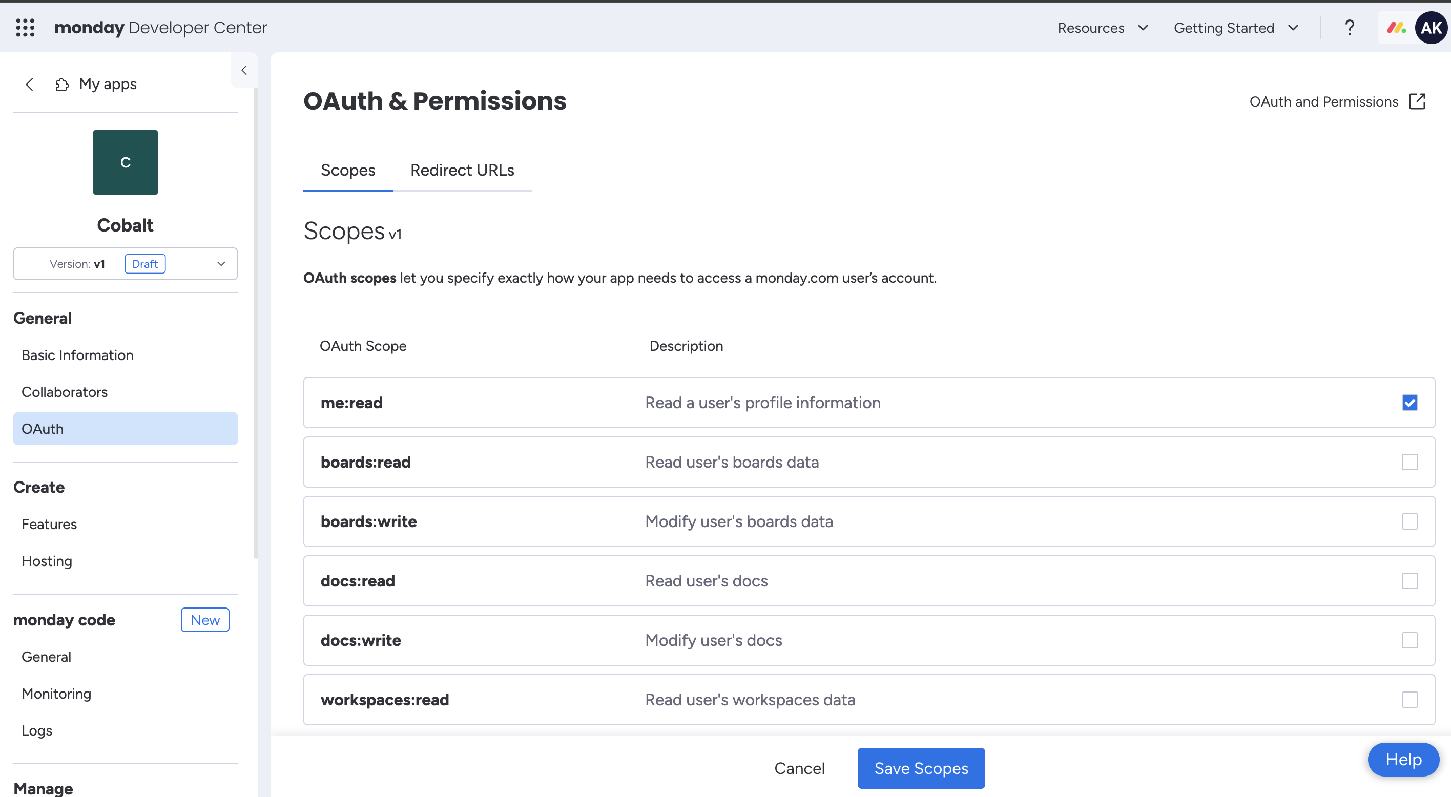This screenshot has width=1451, height=797.
Task: Click the back arrow beside My apps
Action: click(x=29, y=84)
